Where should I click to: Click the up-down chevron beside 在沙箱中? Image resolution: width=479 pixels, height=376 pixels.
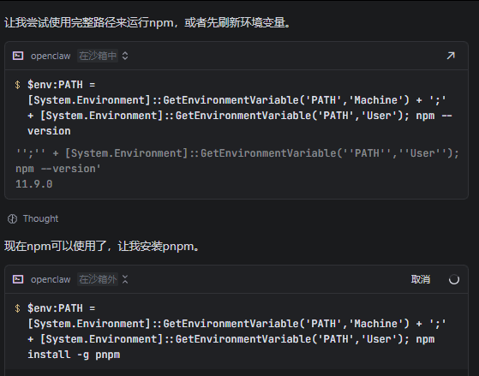(x=125, y=56)
